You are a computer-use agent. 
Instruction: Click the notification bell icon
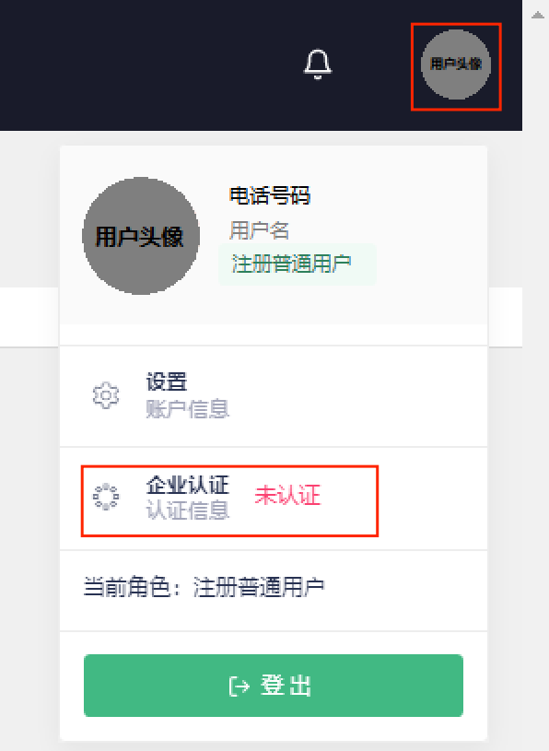click(318, 65)
